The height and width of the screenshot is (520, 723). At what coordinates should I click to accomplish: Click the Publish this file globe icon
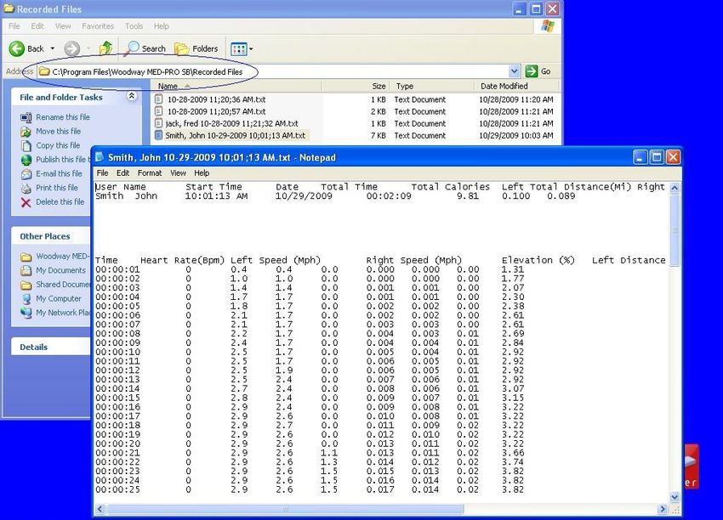(26, 160)
